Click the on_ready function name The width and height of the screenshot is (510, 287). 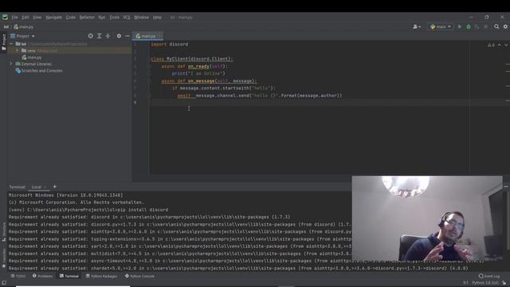[198, 66]
